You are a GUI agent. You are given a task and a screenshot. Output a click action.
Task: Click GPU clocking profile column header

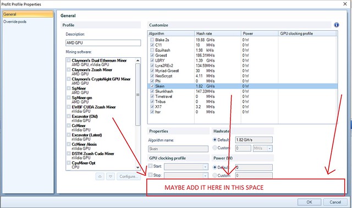307,34
